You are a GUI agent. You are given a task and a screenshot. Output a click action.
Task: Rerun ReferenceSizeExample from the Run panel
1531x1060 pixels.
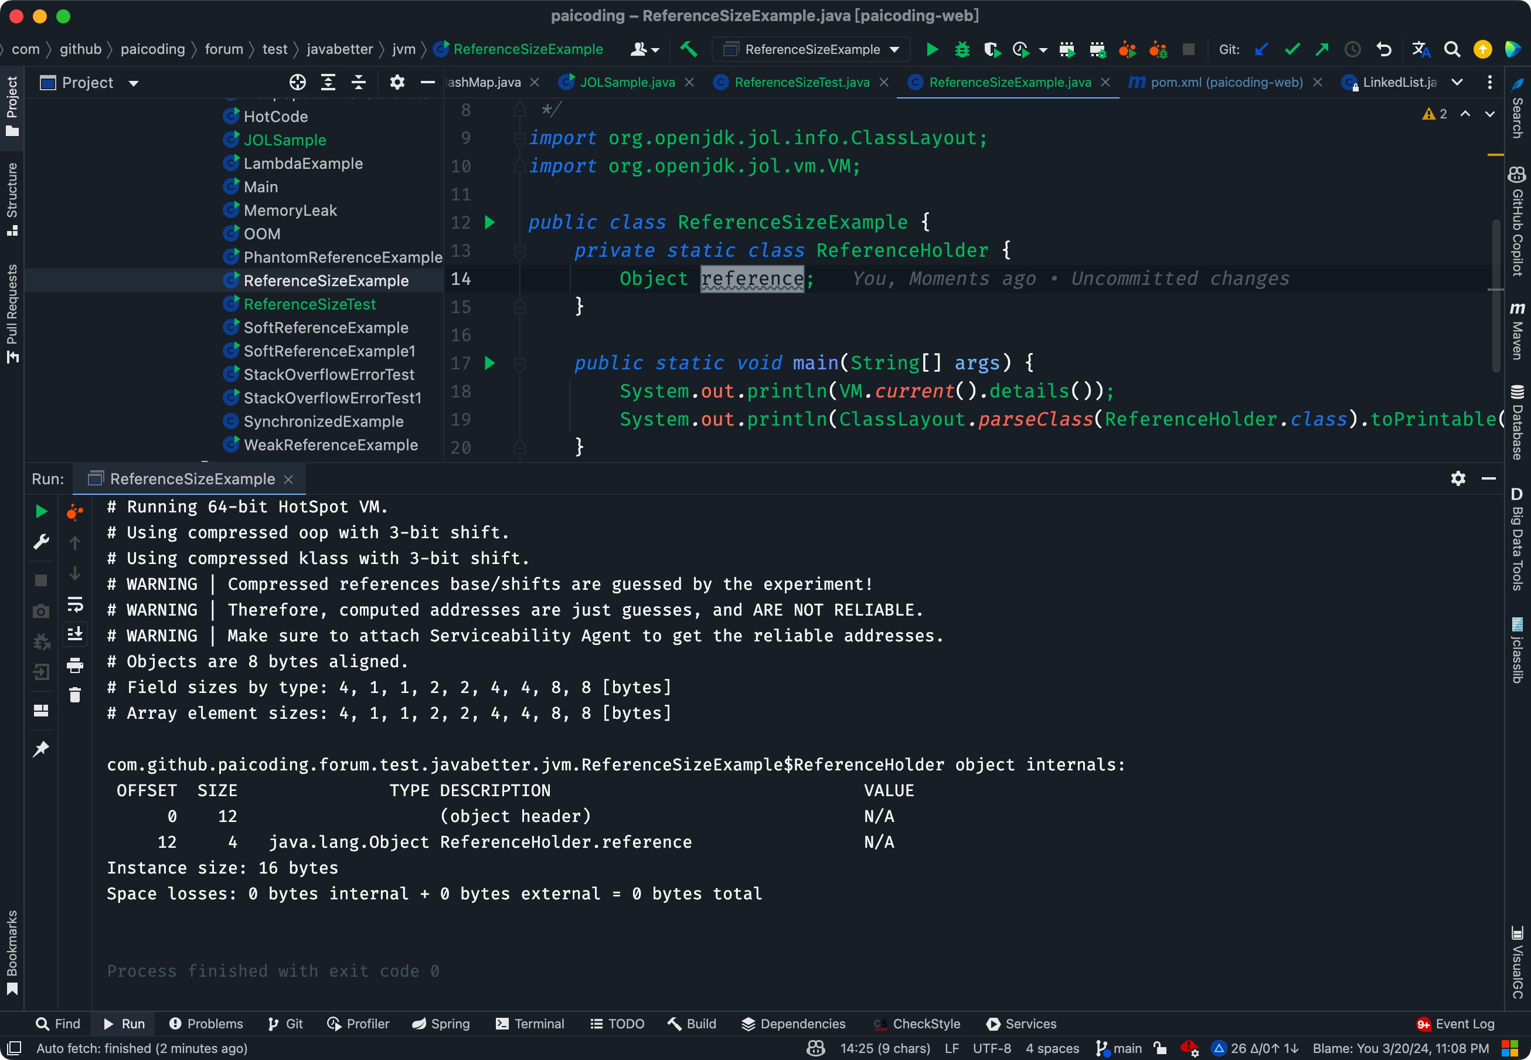pos(41,510)
